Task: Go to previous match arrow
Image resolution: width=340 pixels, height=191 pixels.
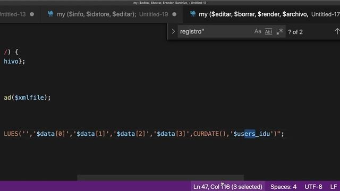Action: tap(337, 32)
